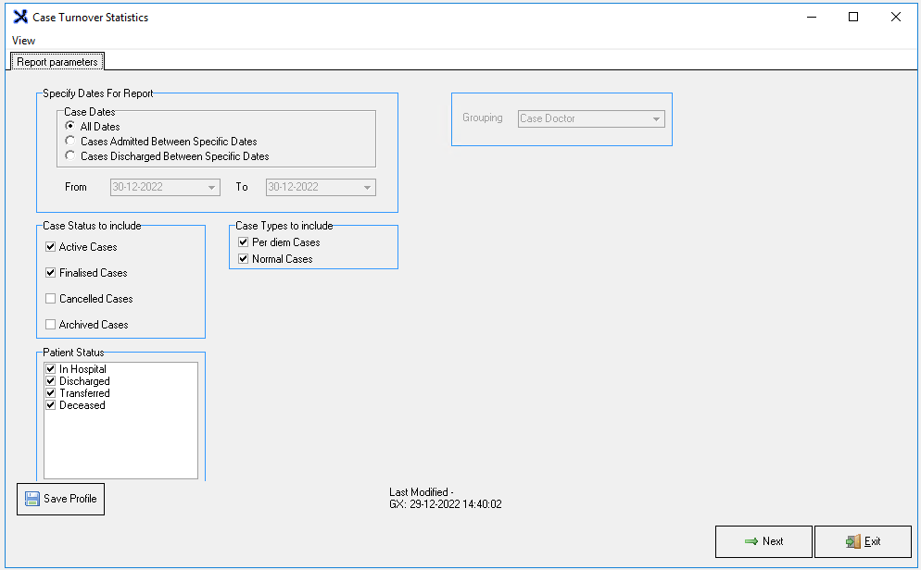Expand the Grouping Case Doctor dropdown
This screenshot has height=570, width=921.
click(656, 118)
